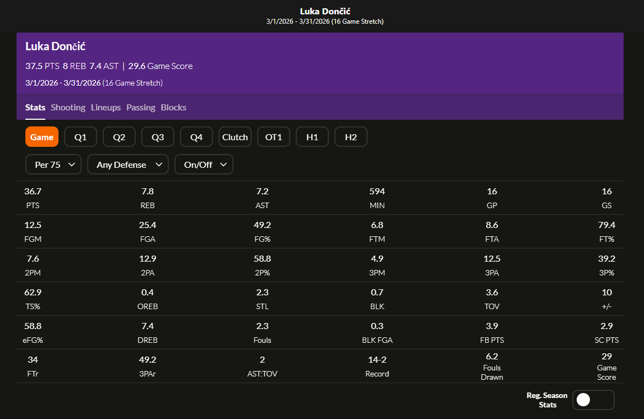Select the Blocks tab
This screenshot has width=644, height=419.
click(x=174, y=108)
